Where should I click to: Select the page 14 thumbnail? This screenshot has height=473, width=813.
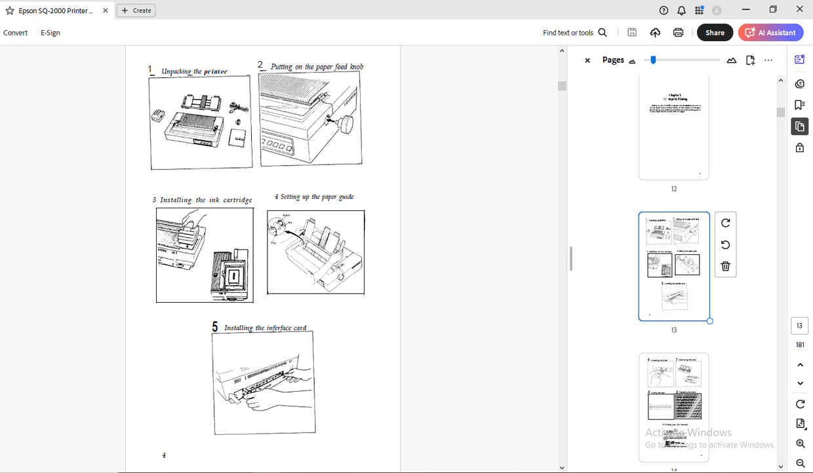673,407
